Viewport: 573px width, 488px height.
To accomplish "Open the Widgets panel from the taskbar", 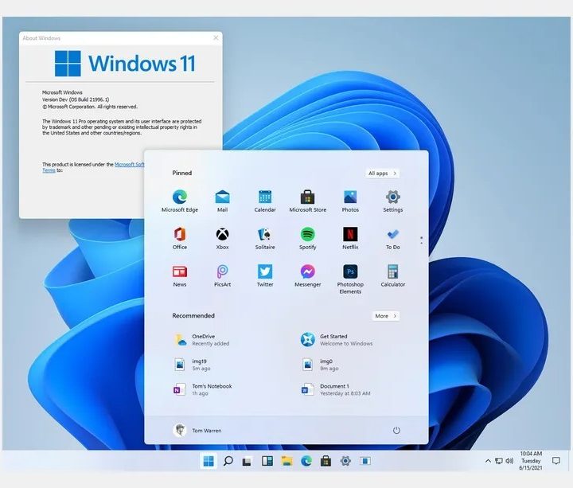I will click(x=267, y=461).
